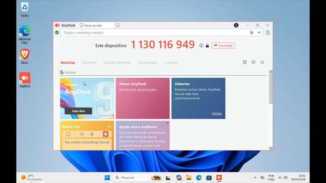The height and width of the screenshot is (183, 326).
Task: Expand hidden system tray icons chevron
Action: tap(255, 178)
